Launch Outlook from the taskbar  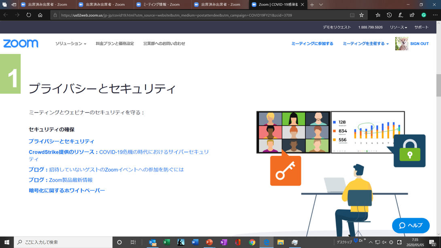click(x=153, y=242)
